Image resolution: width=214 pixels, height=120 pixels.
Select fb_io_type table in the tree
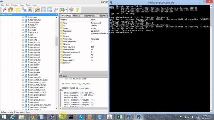tap(32, 30)
